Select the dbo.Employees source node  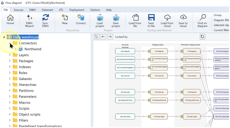125,92
